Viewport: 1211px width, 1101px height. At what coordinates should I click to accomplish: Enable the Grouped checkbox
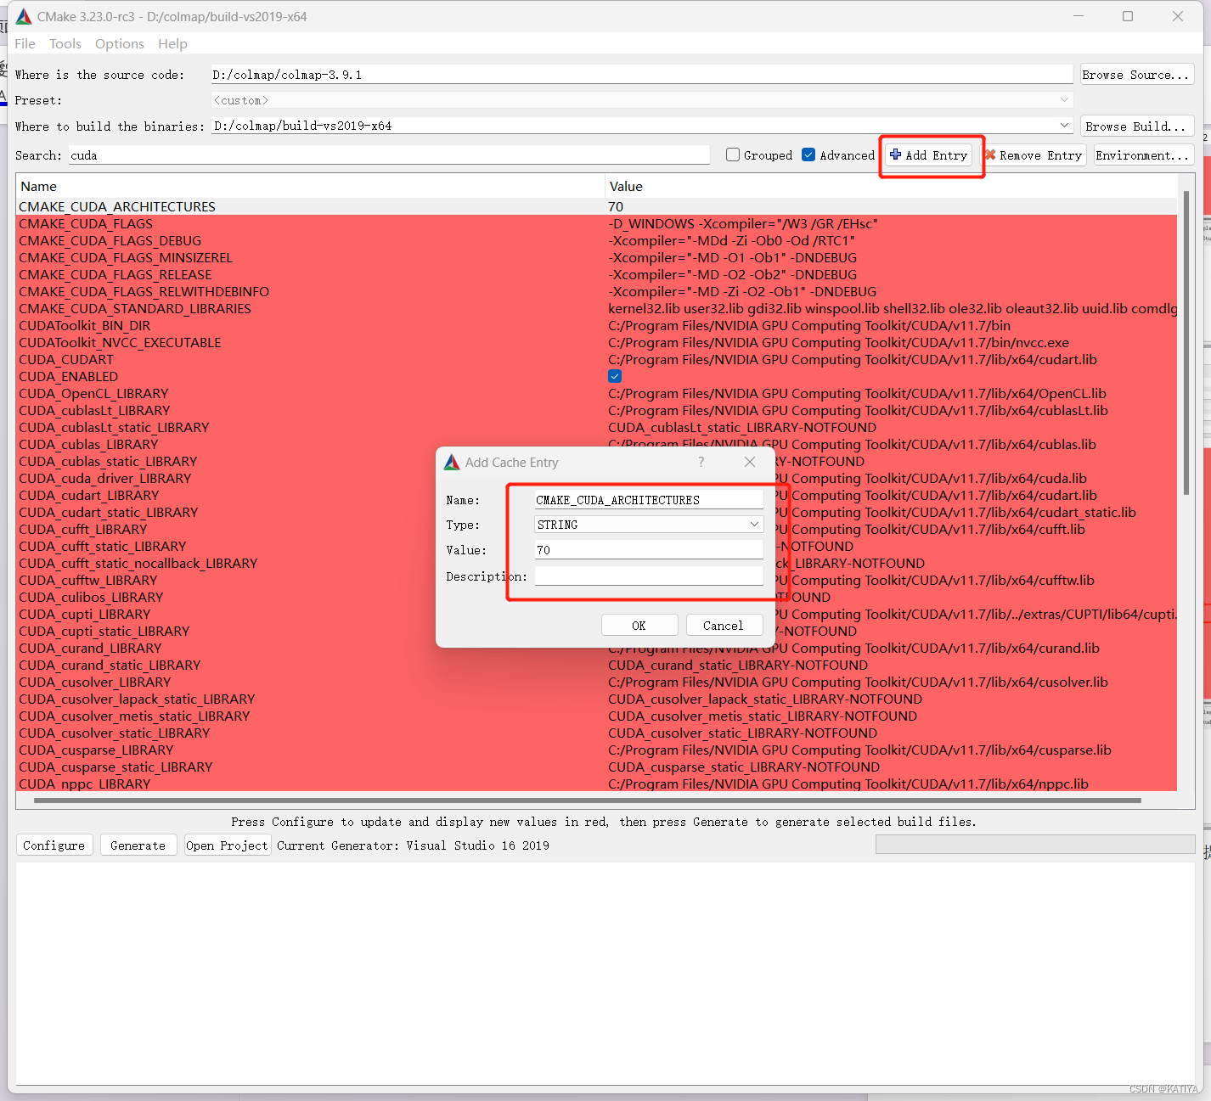732,154
